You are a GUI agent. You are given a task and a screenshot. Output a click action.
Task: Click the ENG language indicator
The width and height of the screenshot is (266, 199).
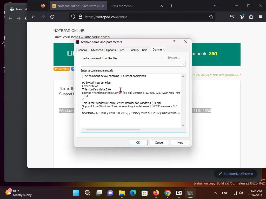[x=225, y=193]
